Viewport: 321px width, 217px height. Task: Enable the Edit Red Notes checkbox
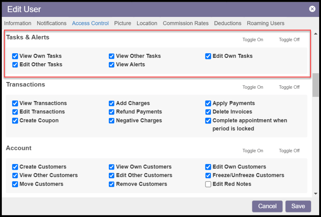(208, 184)
